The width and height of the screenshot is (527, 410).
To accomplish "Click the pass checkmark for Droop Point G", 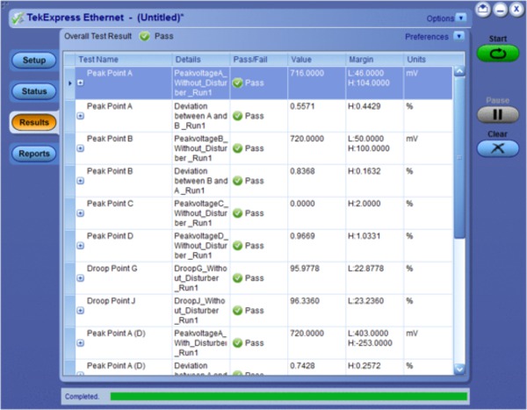I will point(237,278).
